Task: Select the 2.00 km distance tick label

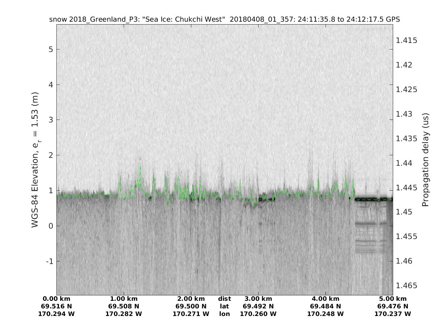Action: [x=191, y=299]
